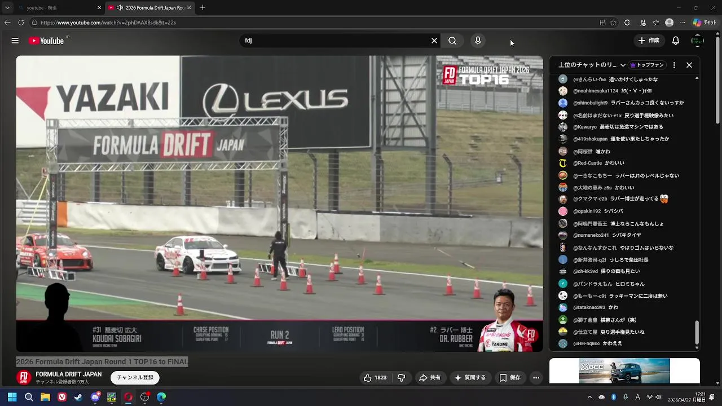Show hidden system tray icons chevron

589,397
